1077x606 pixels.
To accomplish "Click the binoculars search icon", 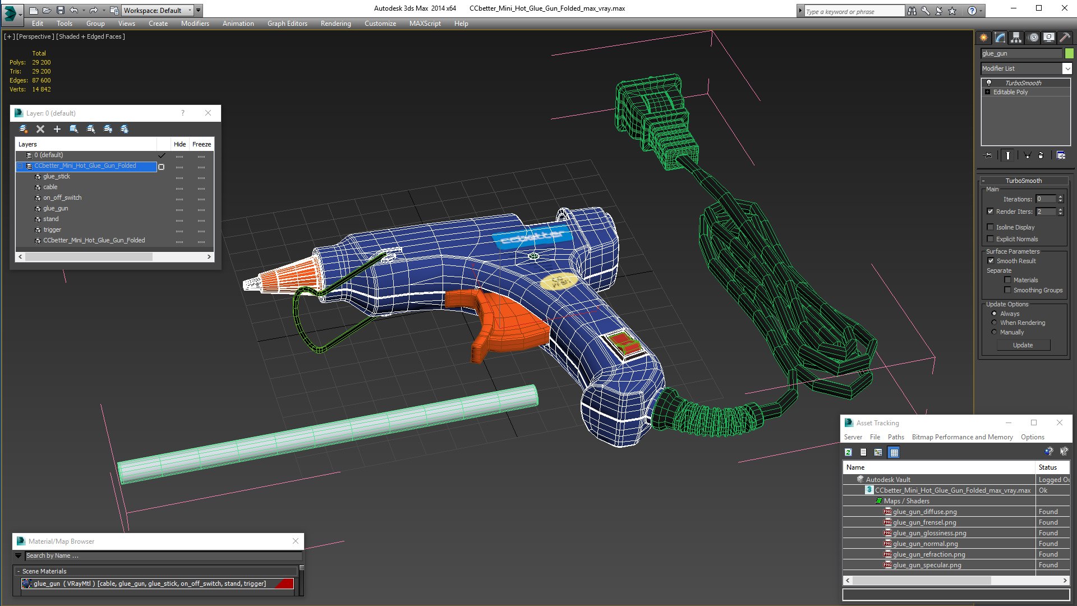I will click(x=912, y=11).
